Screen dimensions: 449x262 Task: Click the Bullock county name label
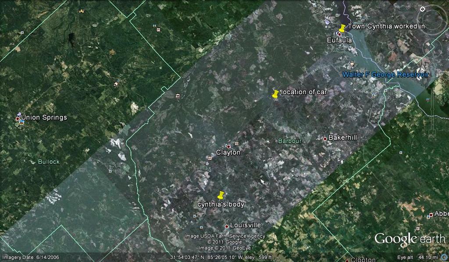[x=49, y=162]
